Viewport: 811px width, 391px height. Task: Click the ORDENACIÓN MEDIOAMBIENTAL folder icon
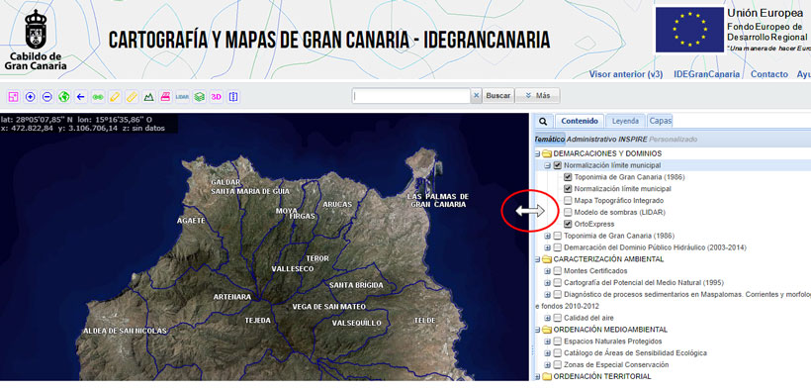coord(547,330)
